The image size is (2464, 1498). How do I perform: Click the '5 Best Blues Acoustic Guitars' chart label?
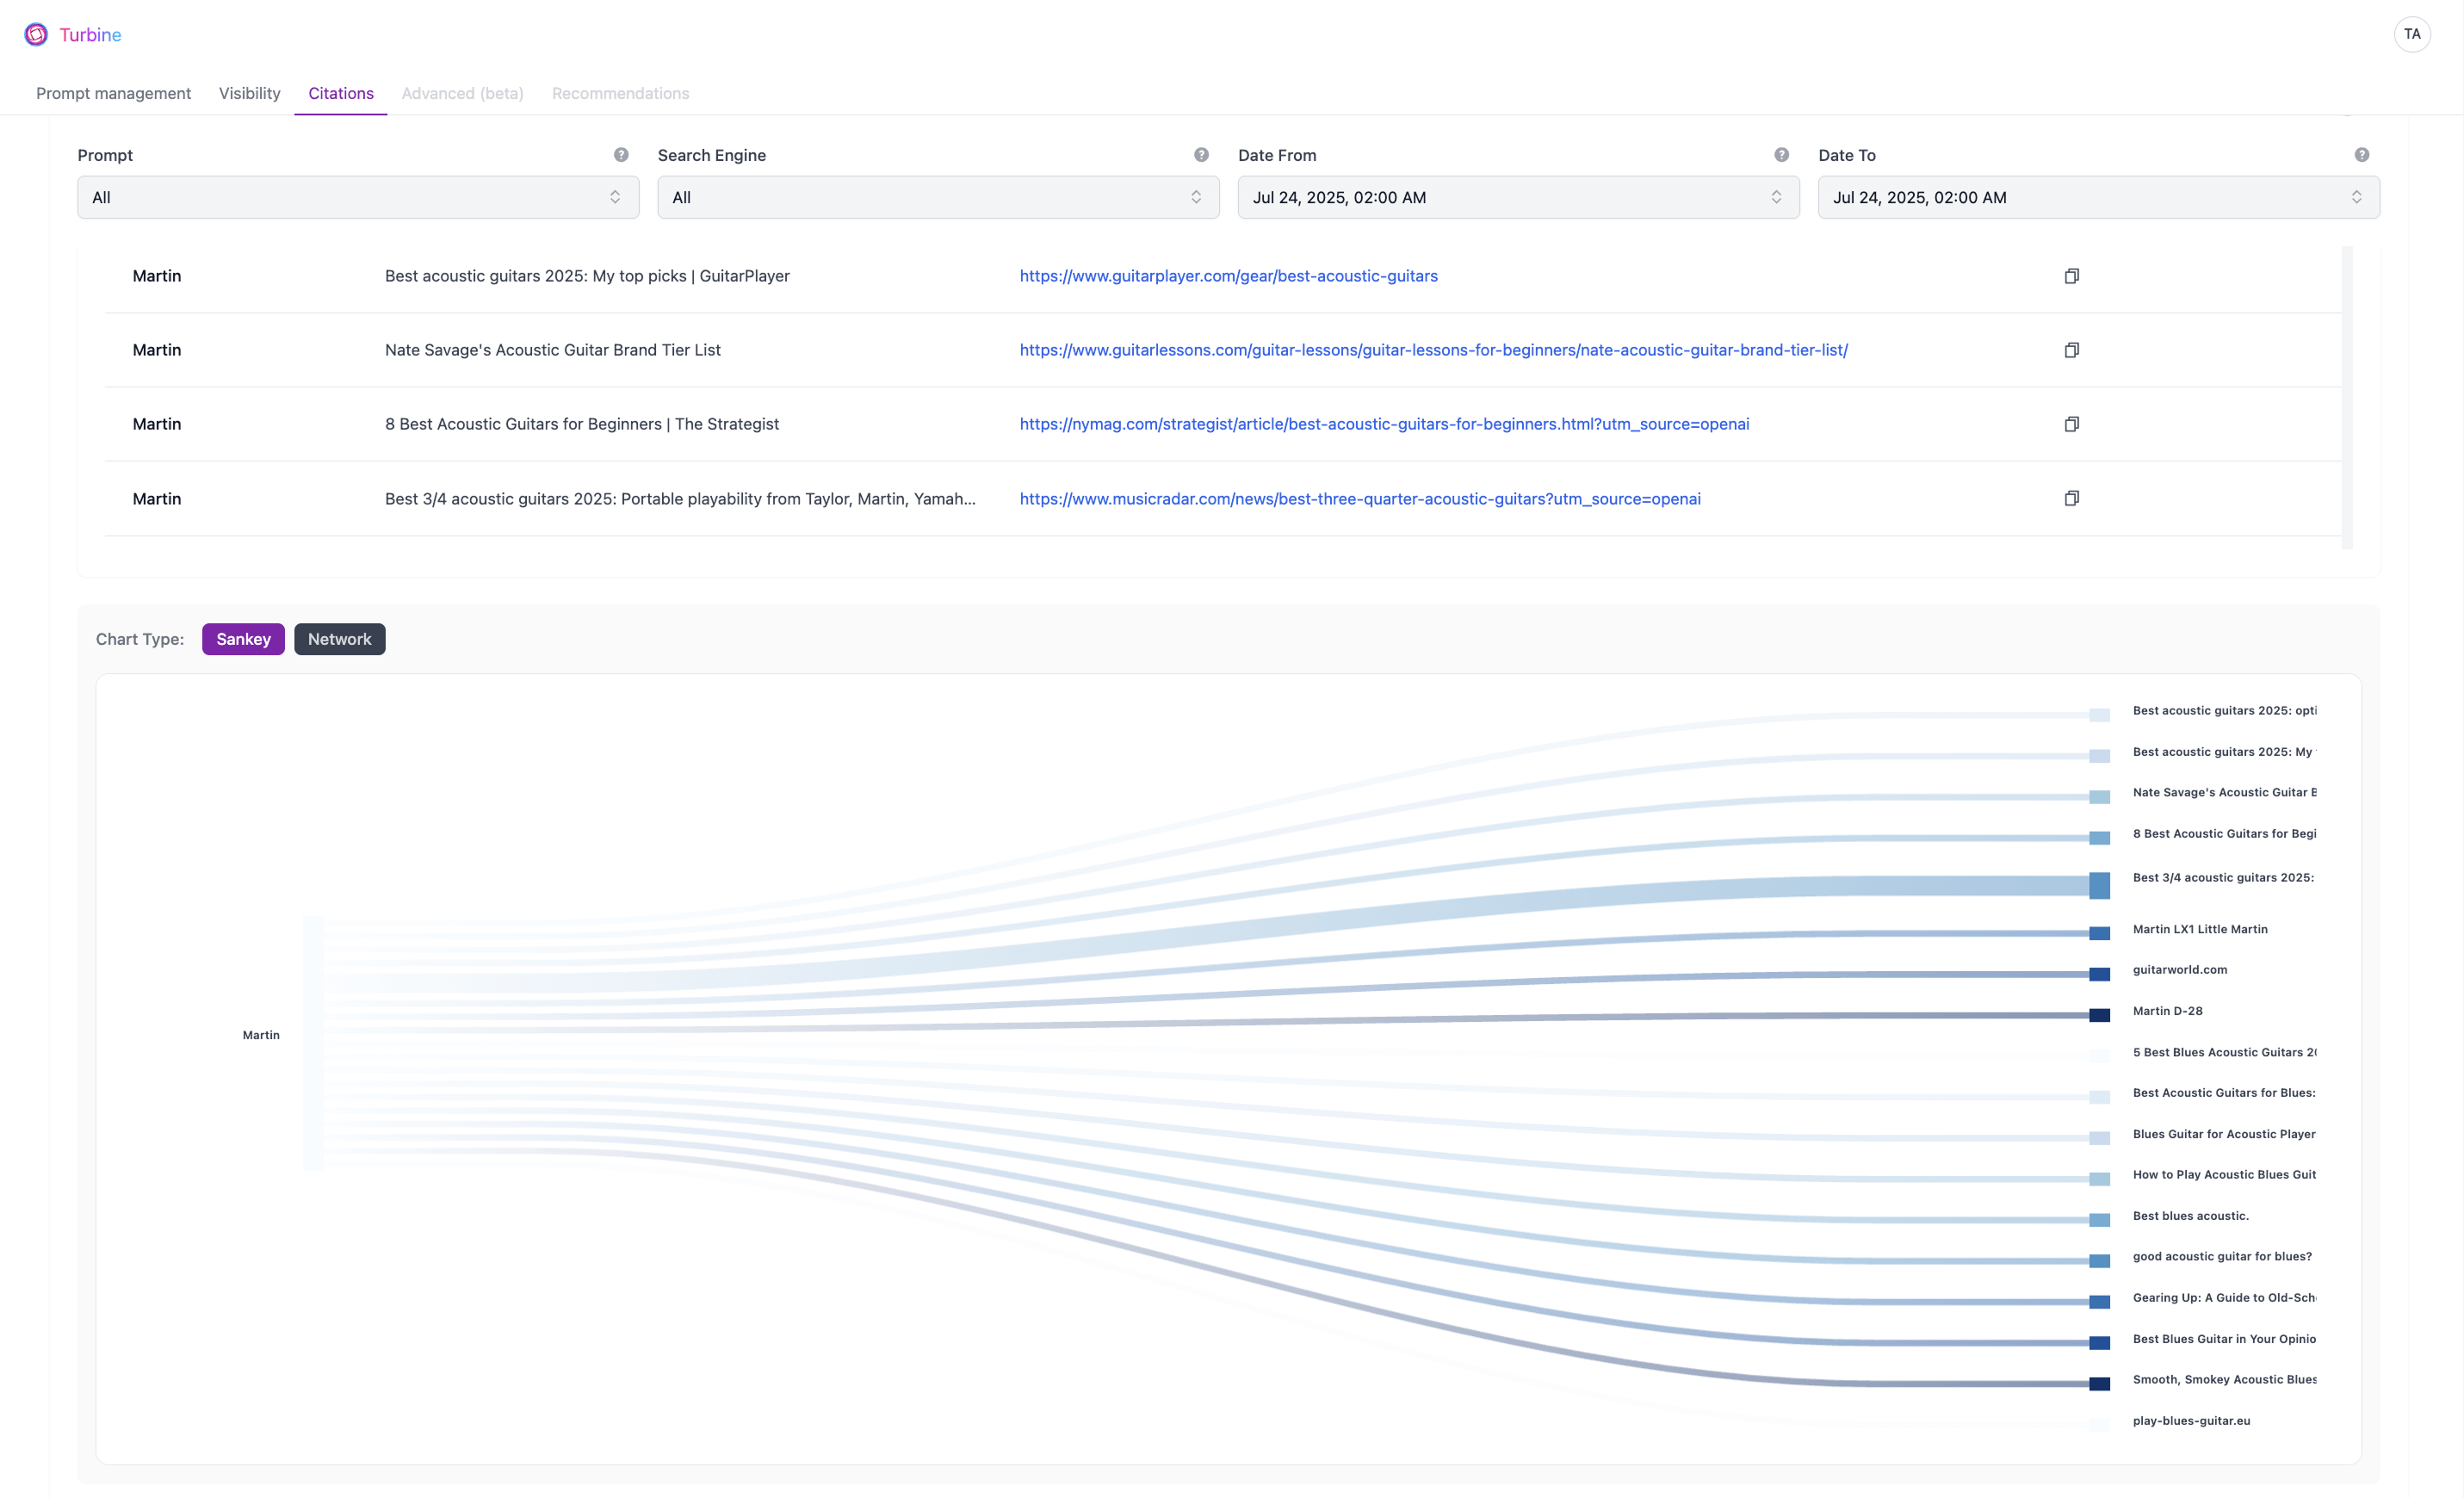[x=2224, y=1052]
